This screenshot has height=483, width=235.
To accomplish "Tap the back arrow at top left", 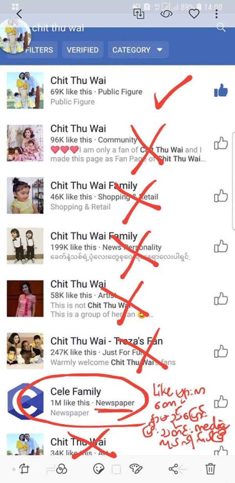I will 19,14.
